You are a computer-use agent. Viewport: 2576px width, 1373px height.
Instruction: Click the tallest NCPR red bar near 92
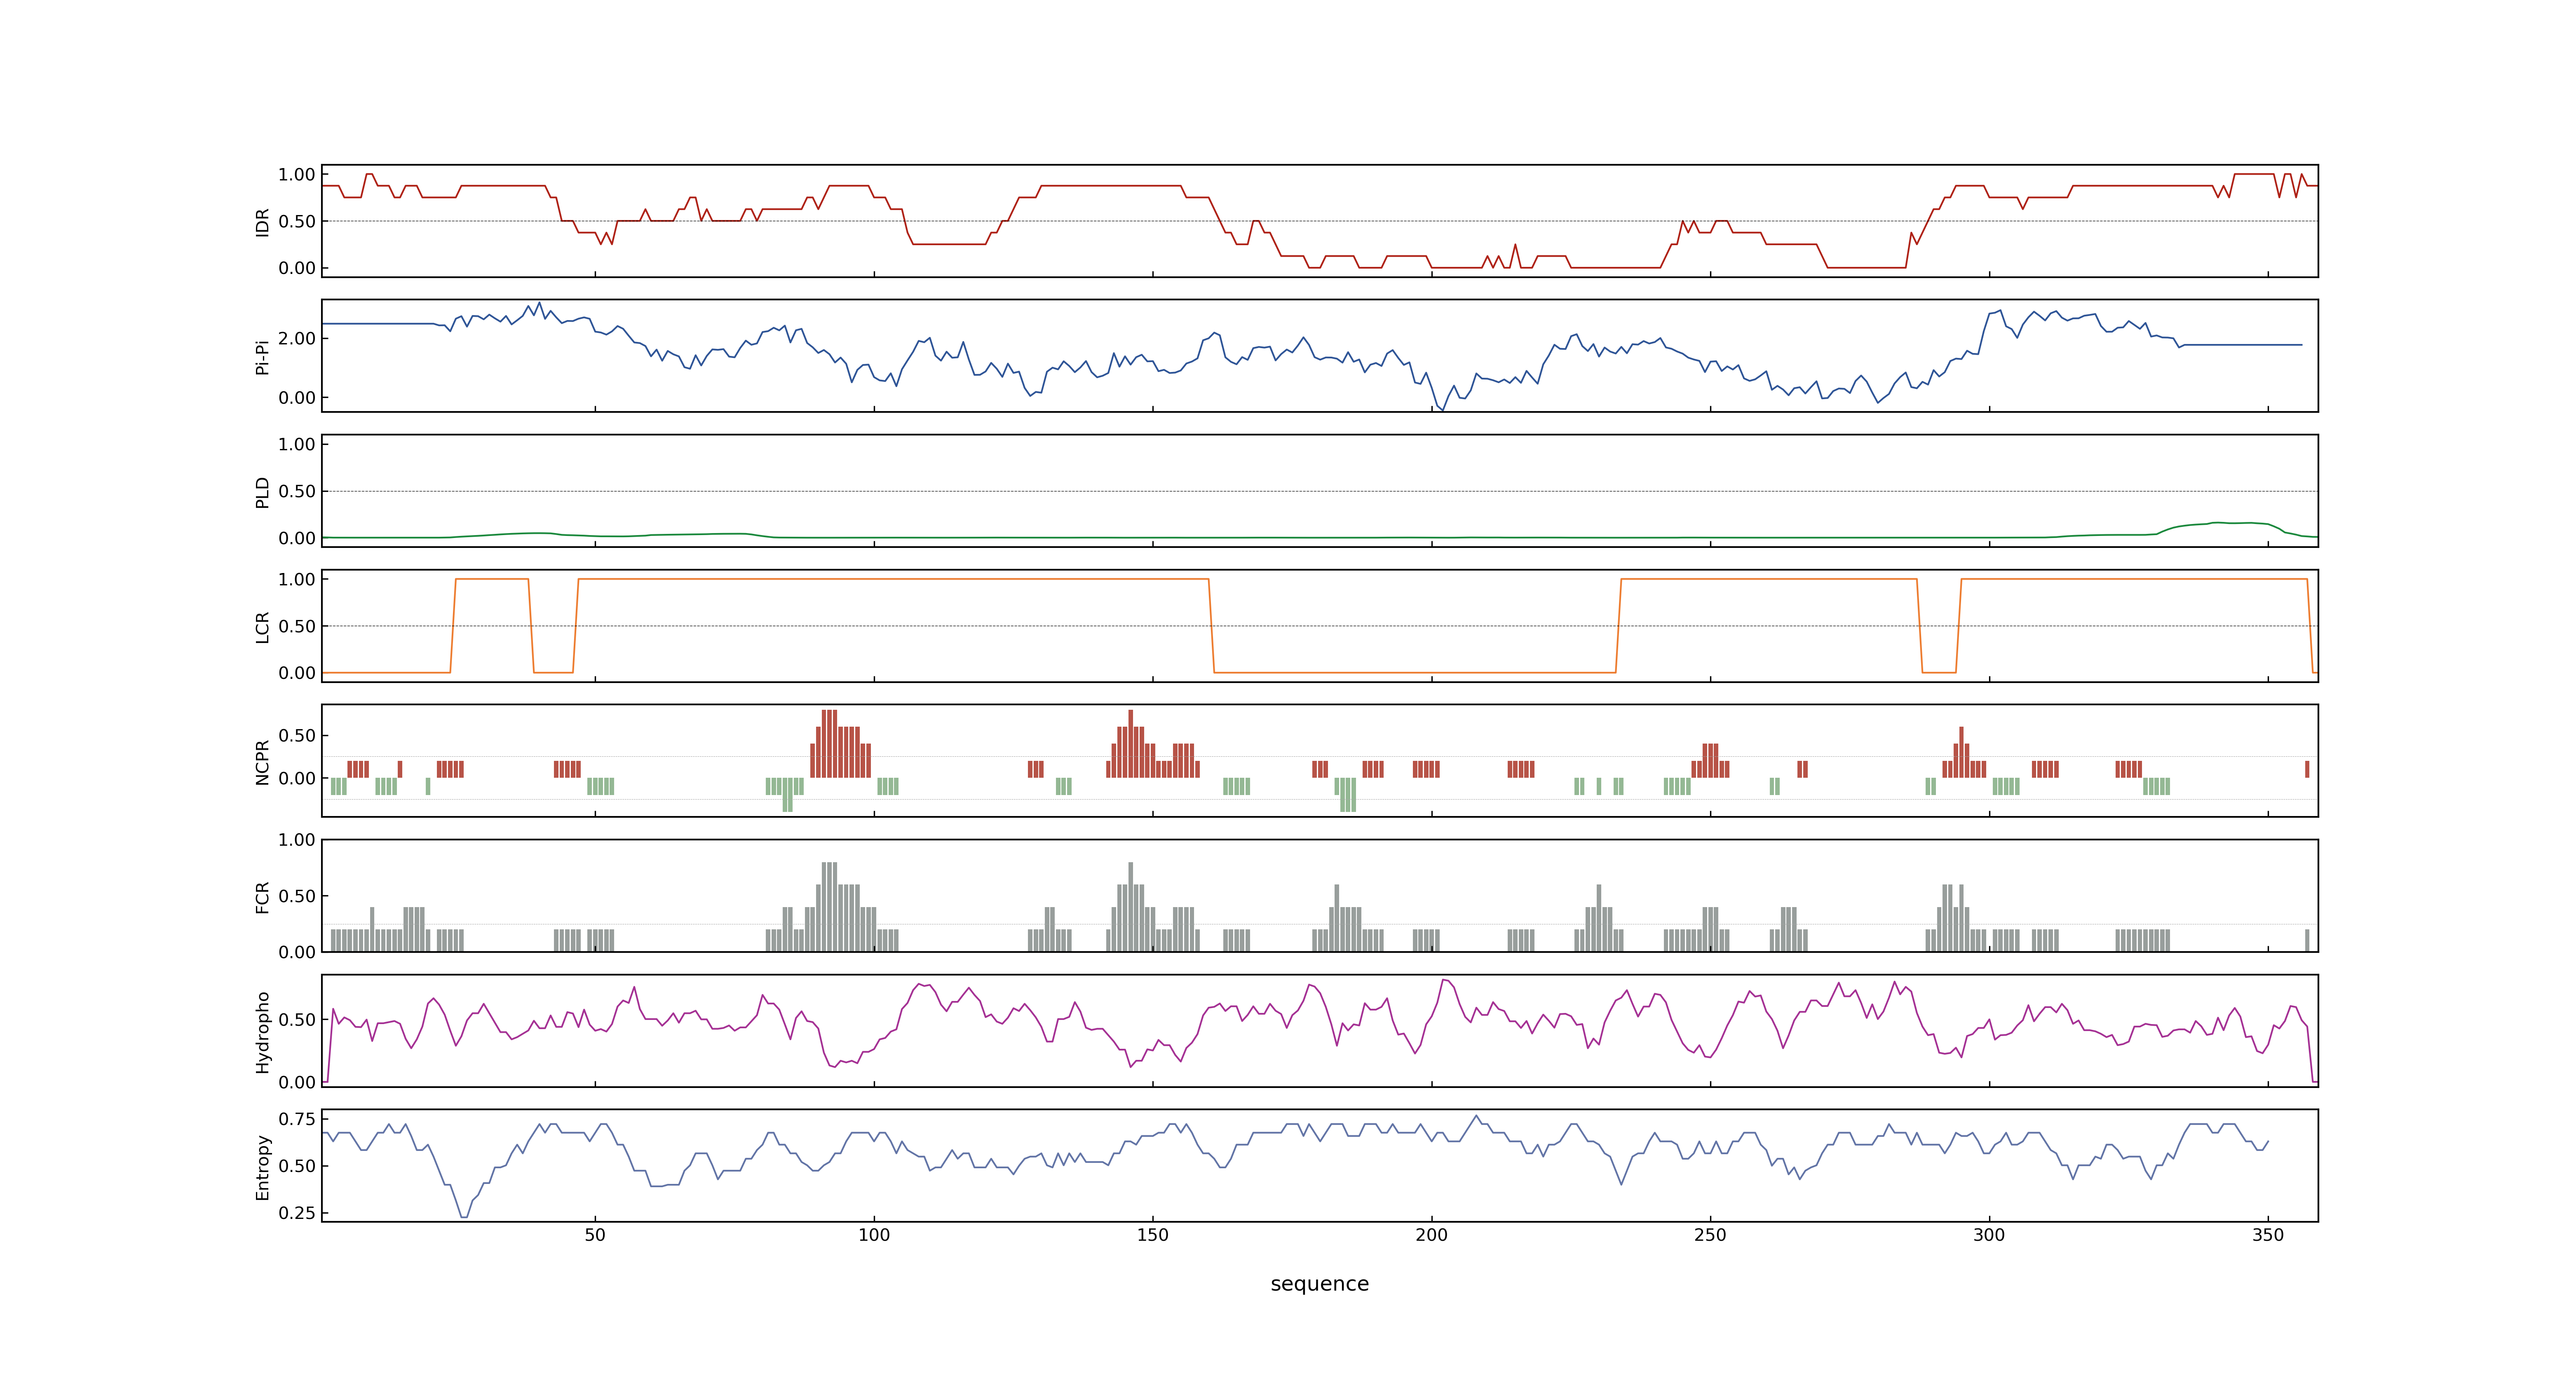(x=829, y=744)
